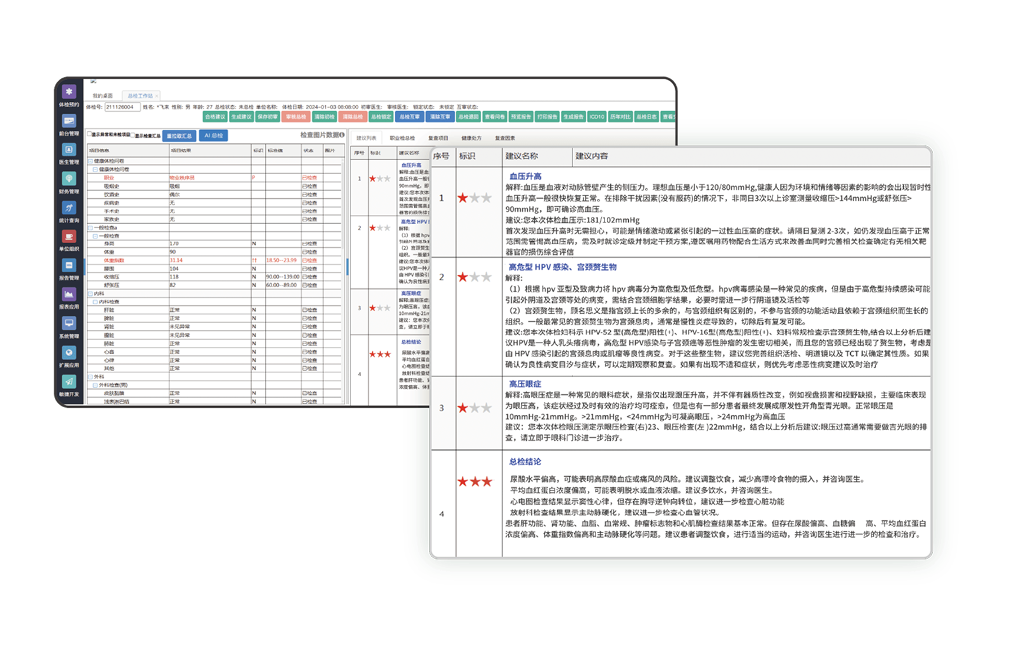Collapse the 内科 section
The height and width of the screenshot is (659, 1031).
[x=90, y=293]
